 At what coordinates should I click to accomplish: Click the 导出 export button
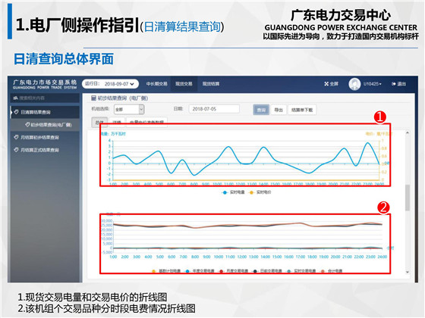point(279,110)
